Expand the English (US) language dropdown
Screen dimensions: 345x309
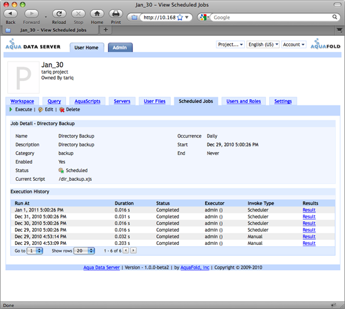coord(263,45)
